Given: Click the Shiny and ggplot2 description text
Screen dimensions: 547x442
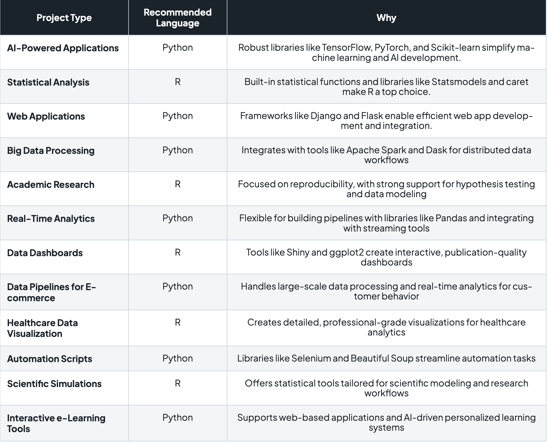Looking at the screenshot, I should pyautogui.click(x=386, y=257).
